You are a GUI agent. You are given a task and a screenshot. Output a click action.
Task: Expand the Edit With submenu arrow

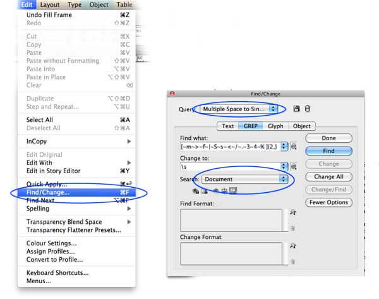[x=129, y=162]
